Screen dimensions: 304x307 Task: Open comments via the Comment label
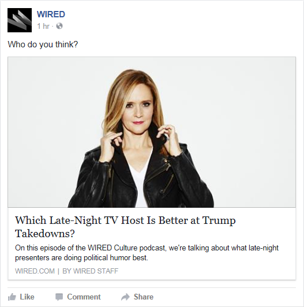tap(84, 297)
